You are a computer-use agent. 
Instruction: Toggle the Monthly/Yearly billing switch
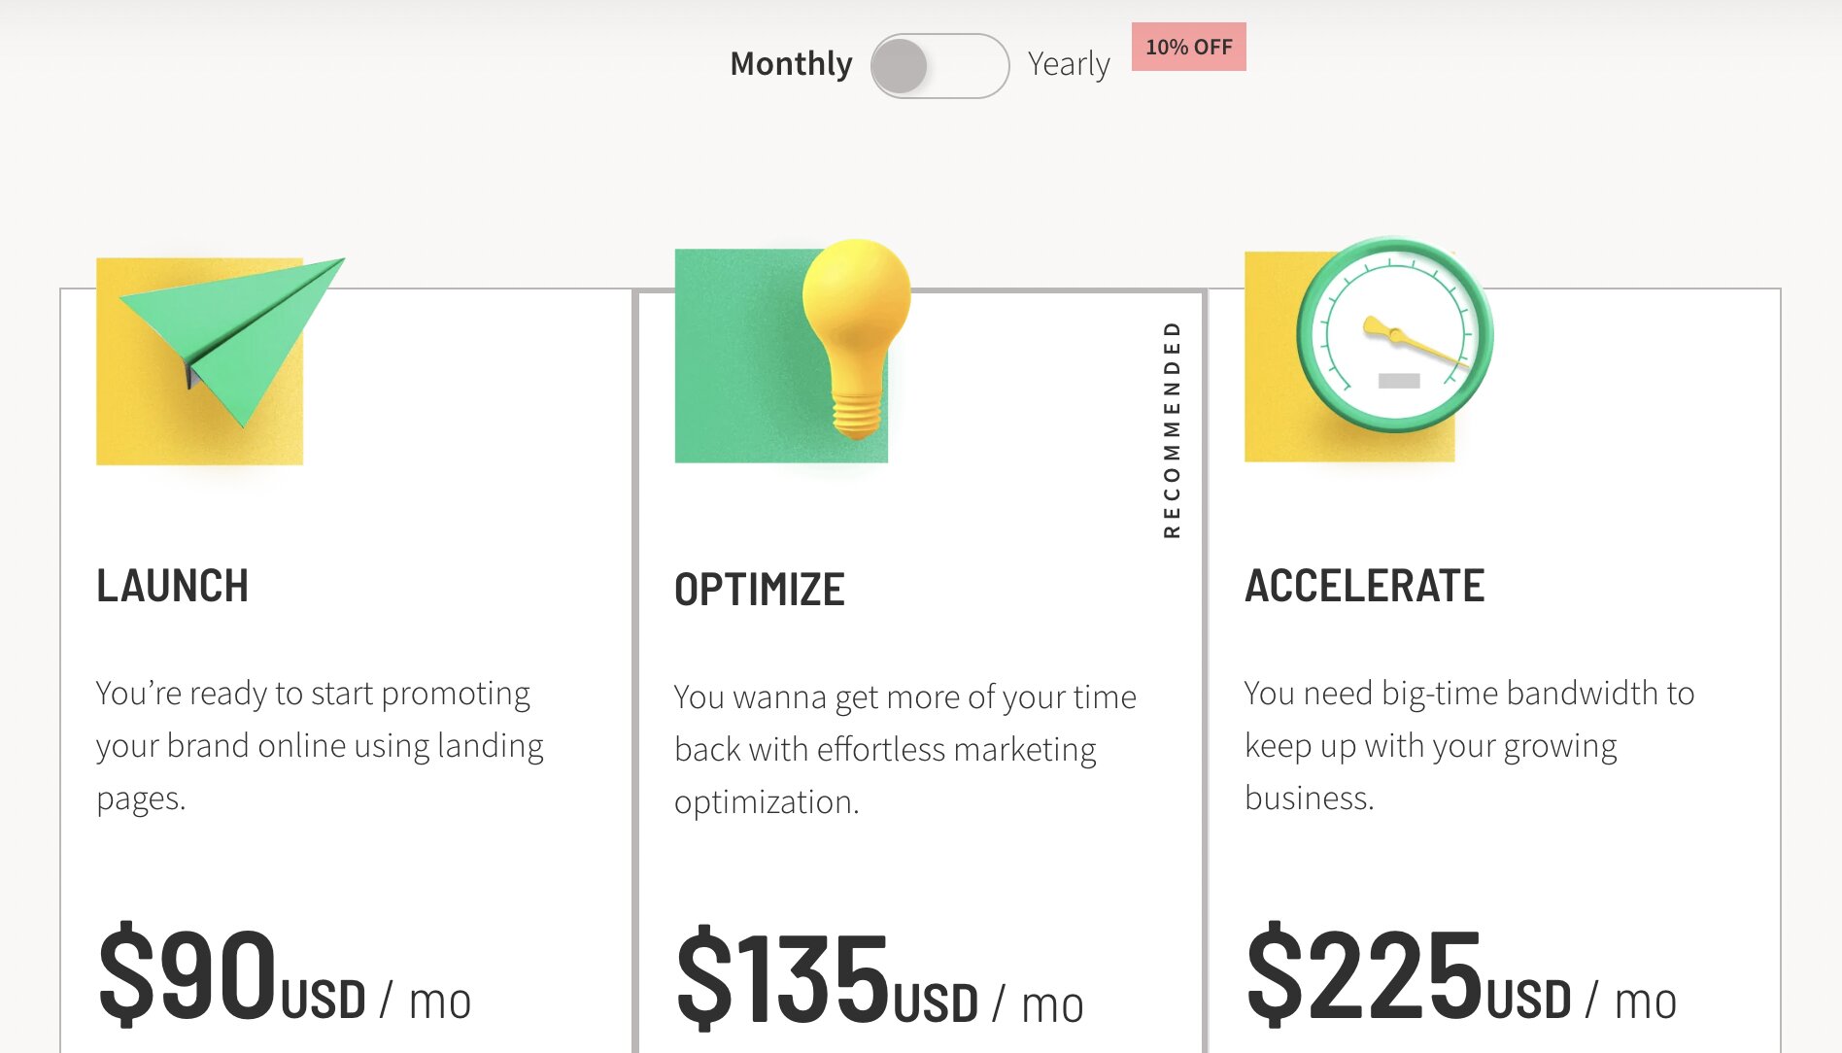pyautogui.click(x=939, y=65)
